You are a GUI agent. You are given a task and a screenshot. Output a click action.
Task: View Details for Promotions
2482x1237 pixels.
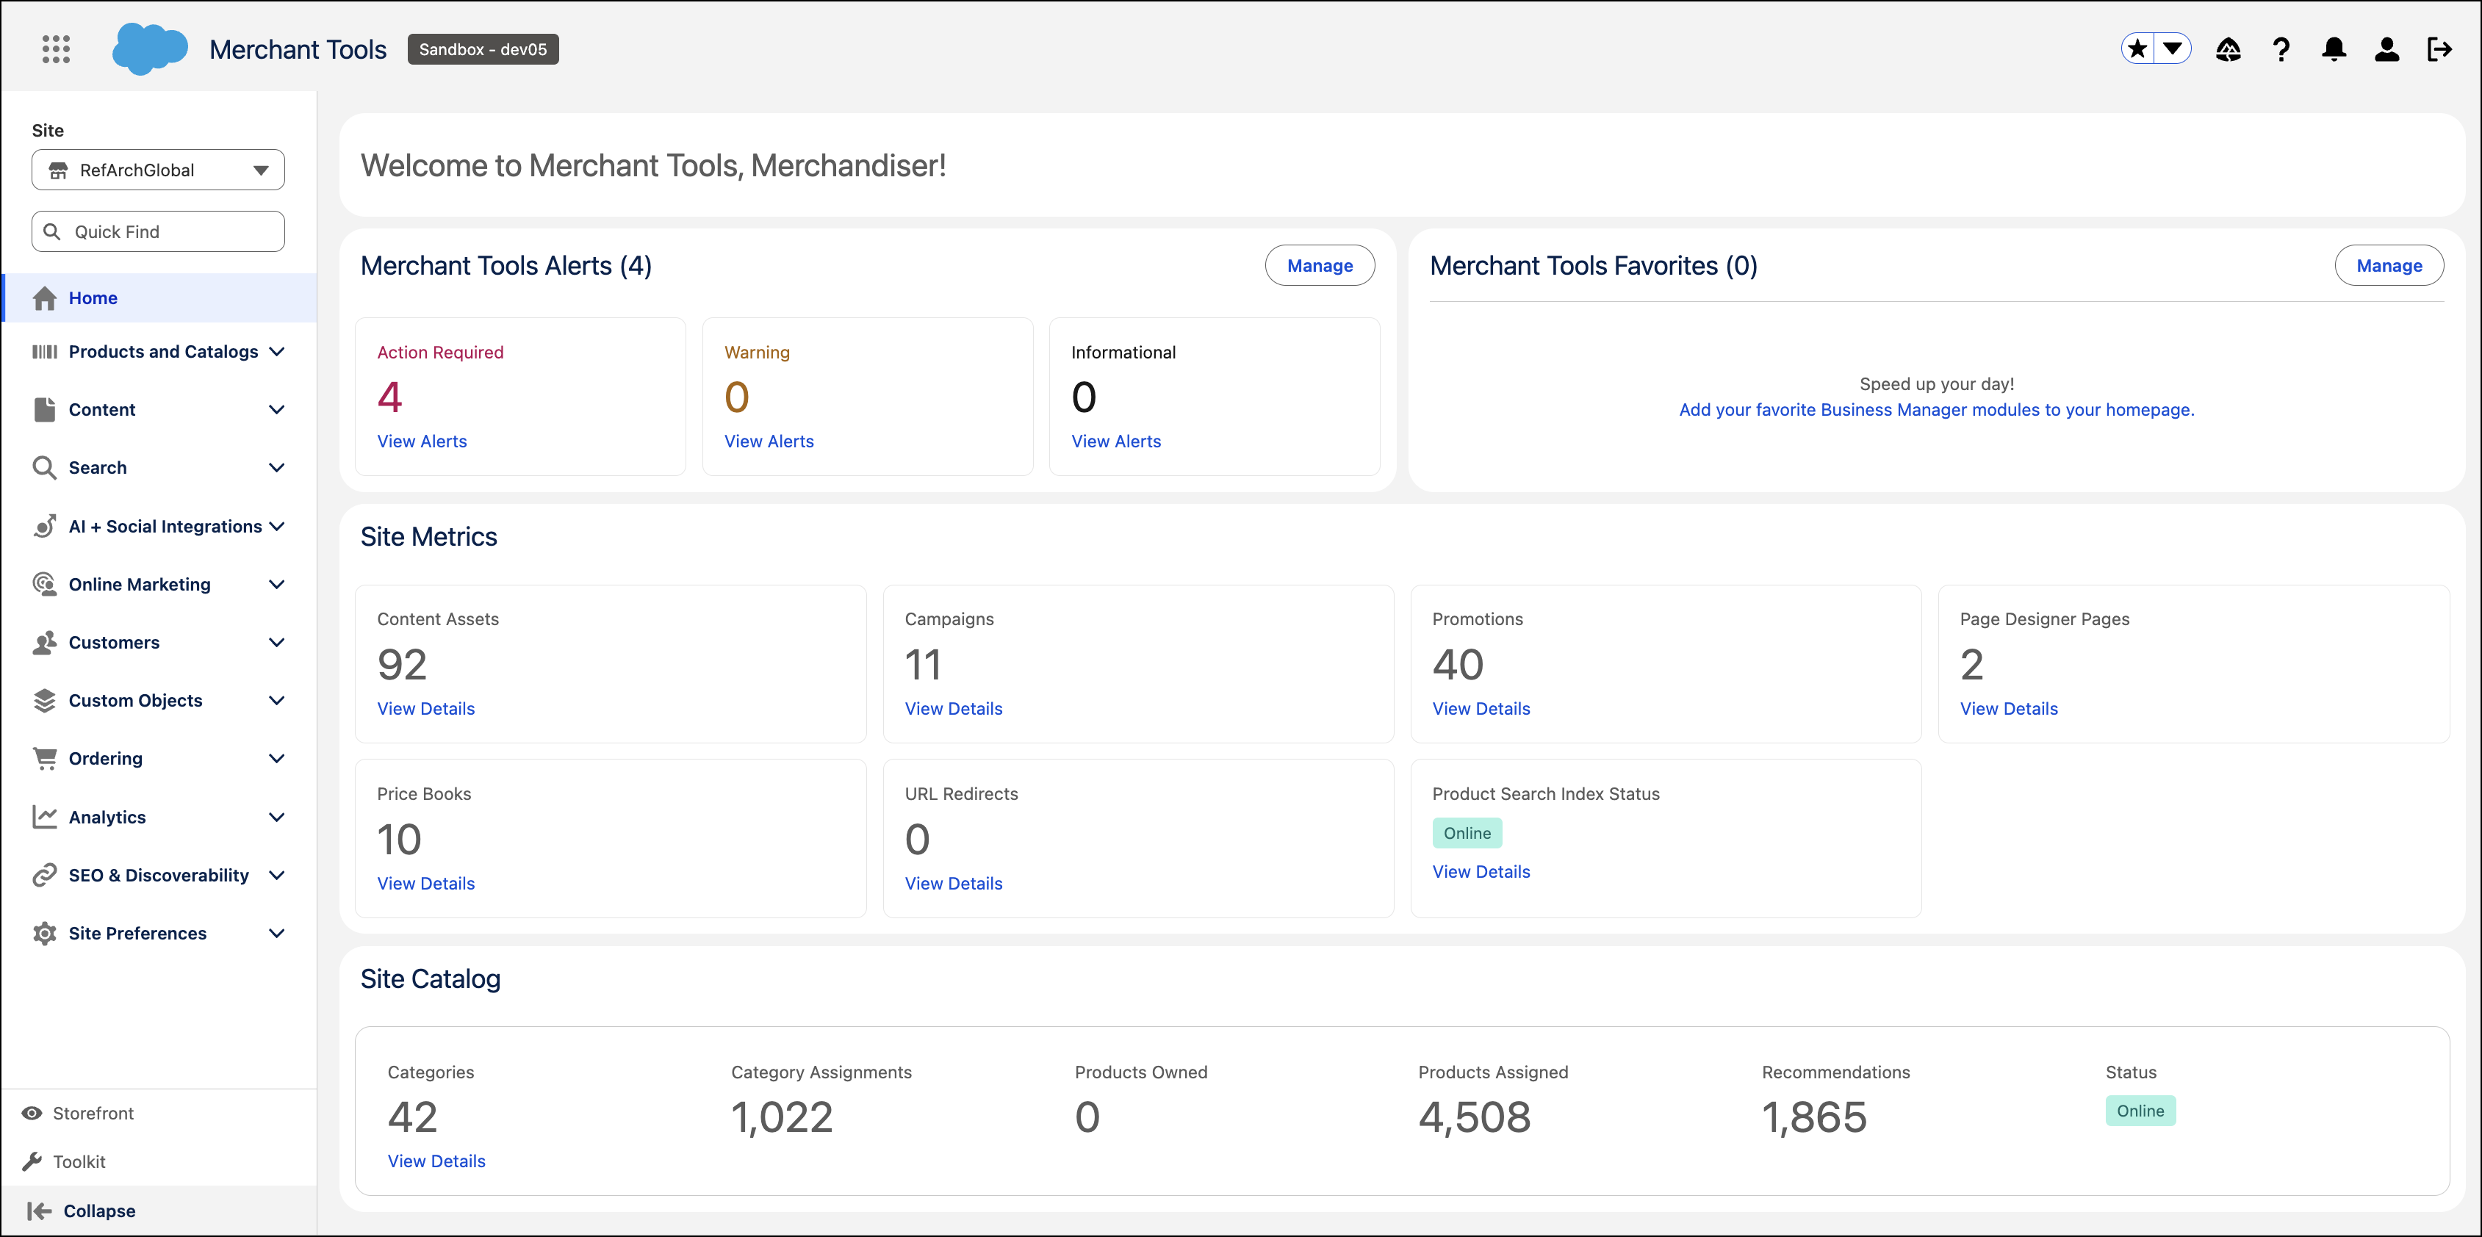coord(1481,709)
